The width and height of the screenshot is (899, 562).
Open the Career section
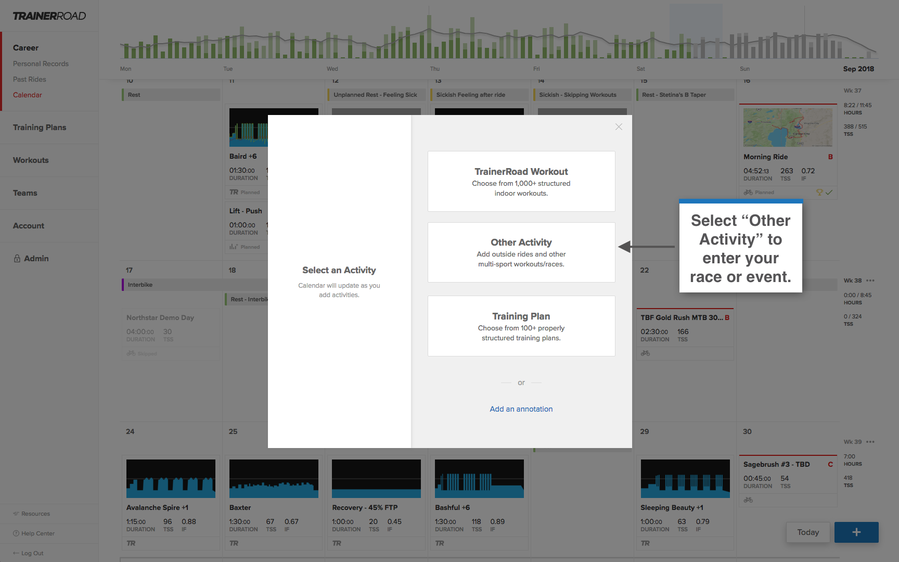(25, 48)
